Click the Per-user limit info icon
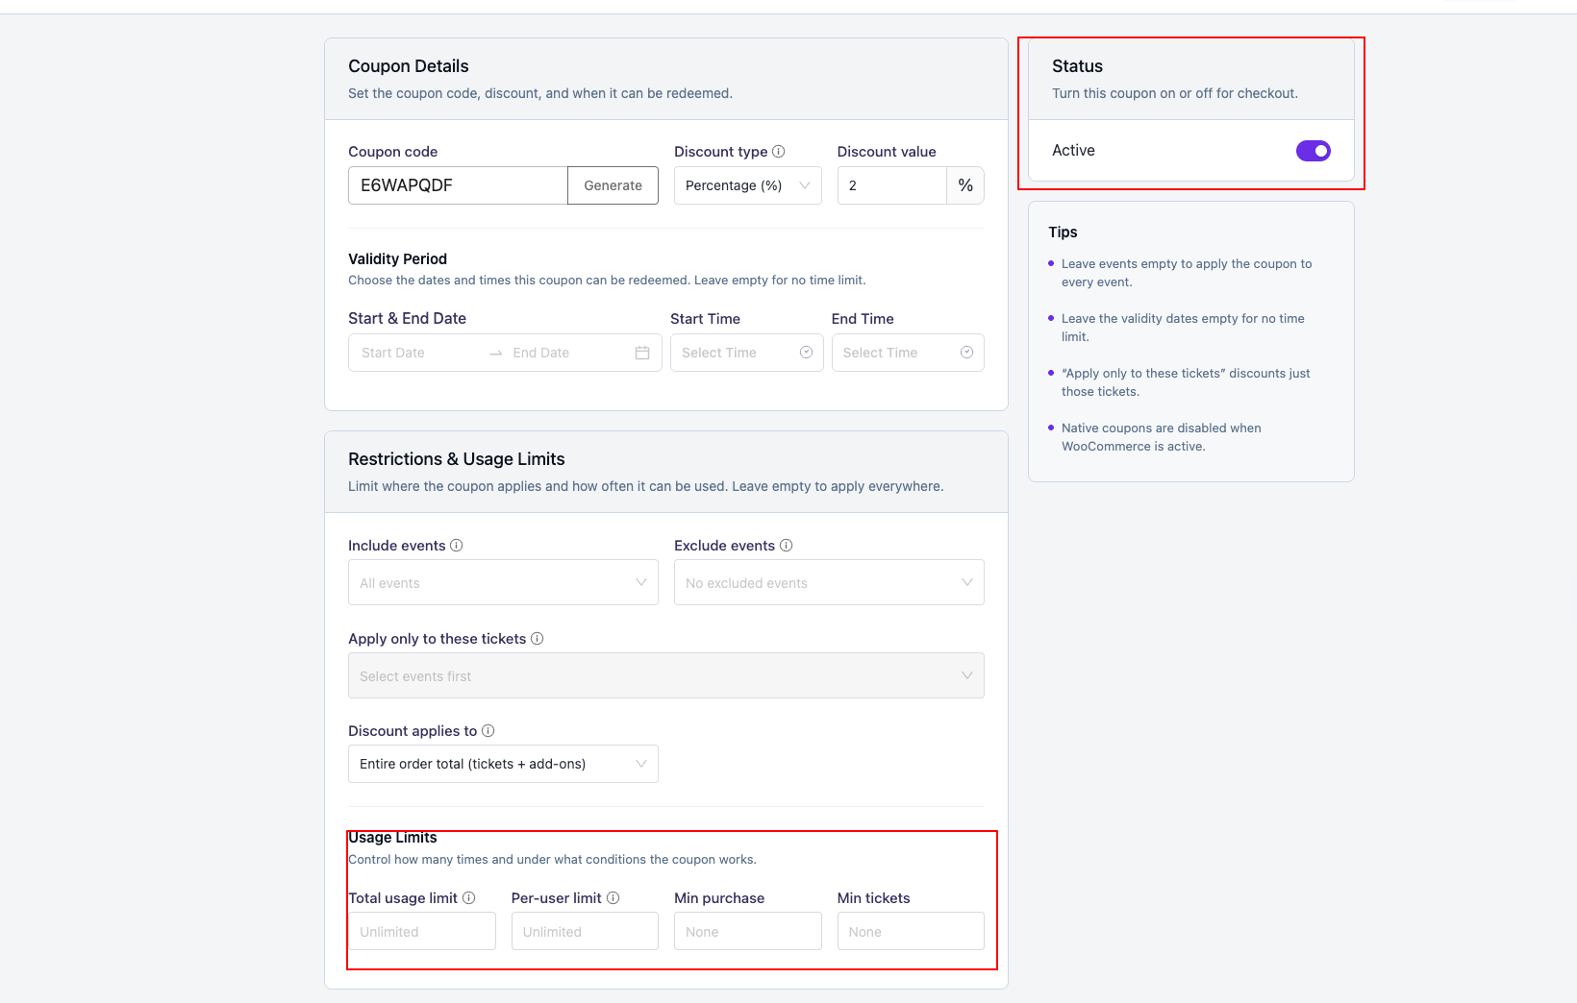This screenshot has width=1577, height=1003. [x=613, y=897]
